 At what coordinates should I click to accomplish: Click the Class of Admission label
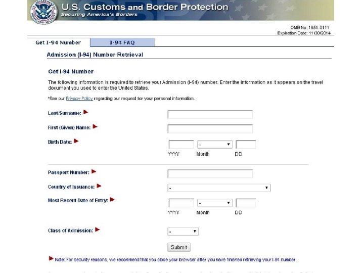click(70, 231)
